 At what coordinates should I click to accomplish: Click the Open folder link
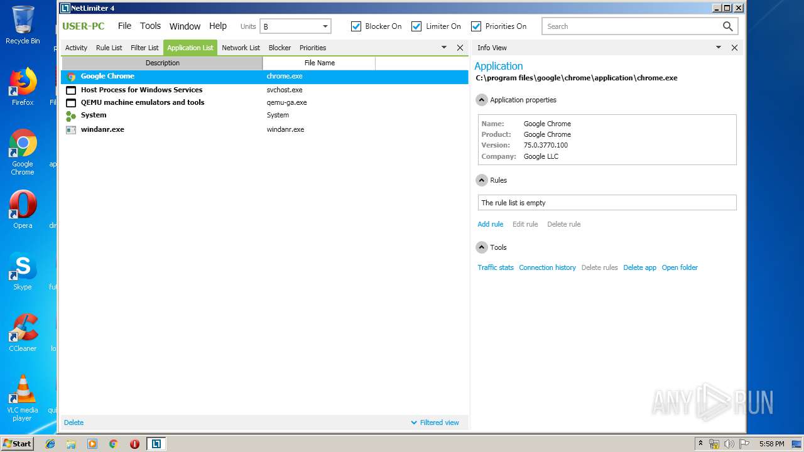680,267
